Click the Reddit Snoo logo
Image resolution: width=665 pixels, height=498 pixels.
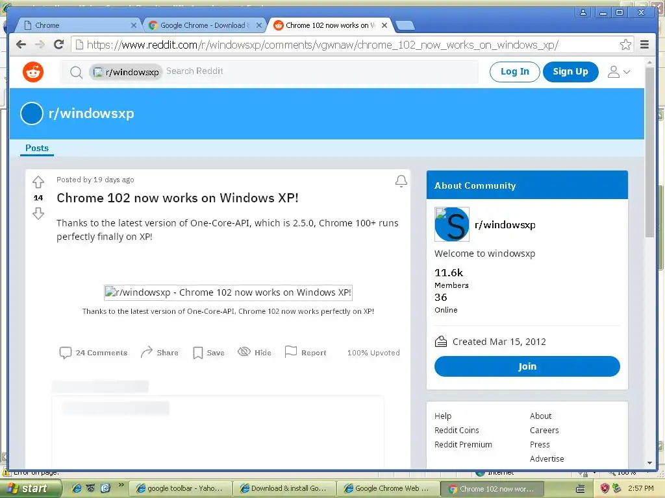[x=33, y=72]
